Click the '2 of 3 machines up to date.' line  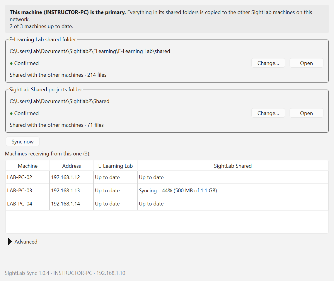(x=41, y=26)
